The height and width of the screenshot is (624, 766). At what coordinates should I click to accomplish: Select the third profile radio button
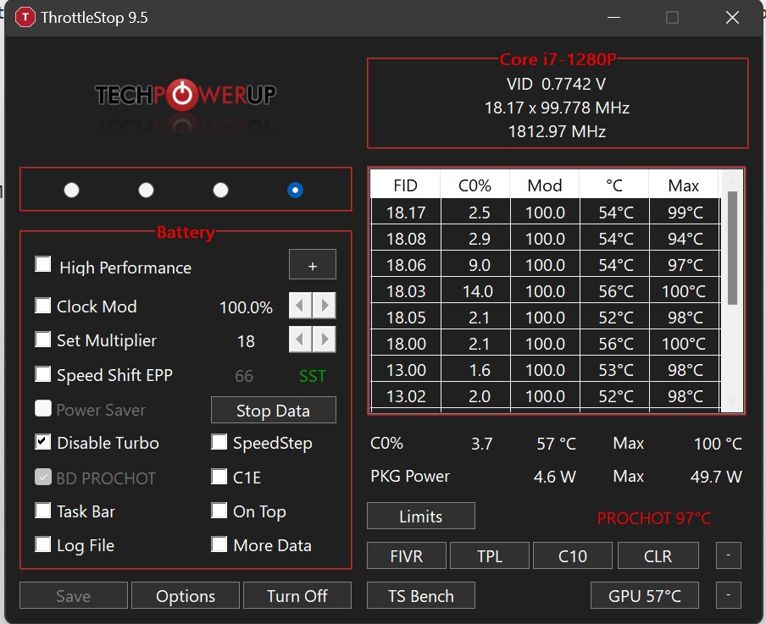point(221,190)
